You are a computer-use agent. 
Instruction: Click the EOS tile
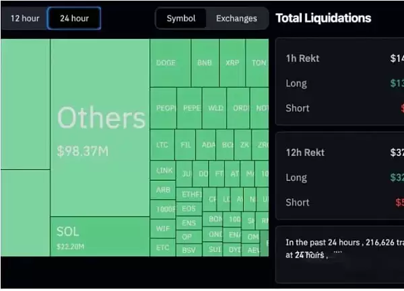[x=189, y=209]
